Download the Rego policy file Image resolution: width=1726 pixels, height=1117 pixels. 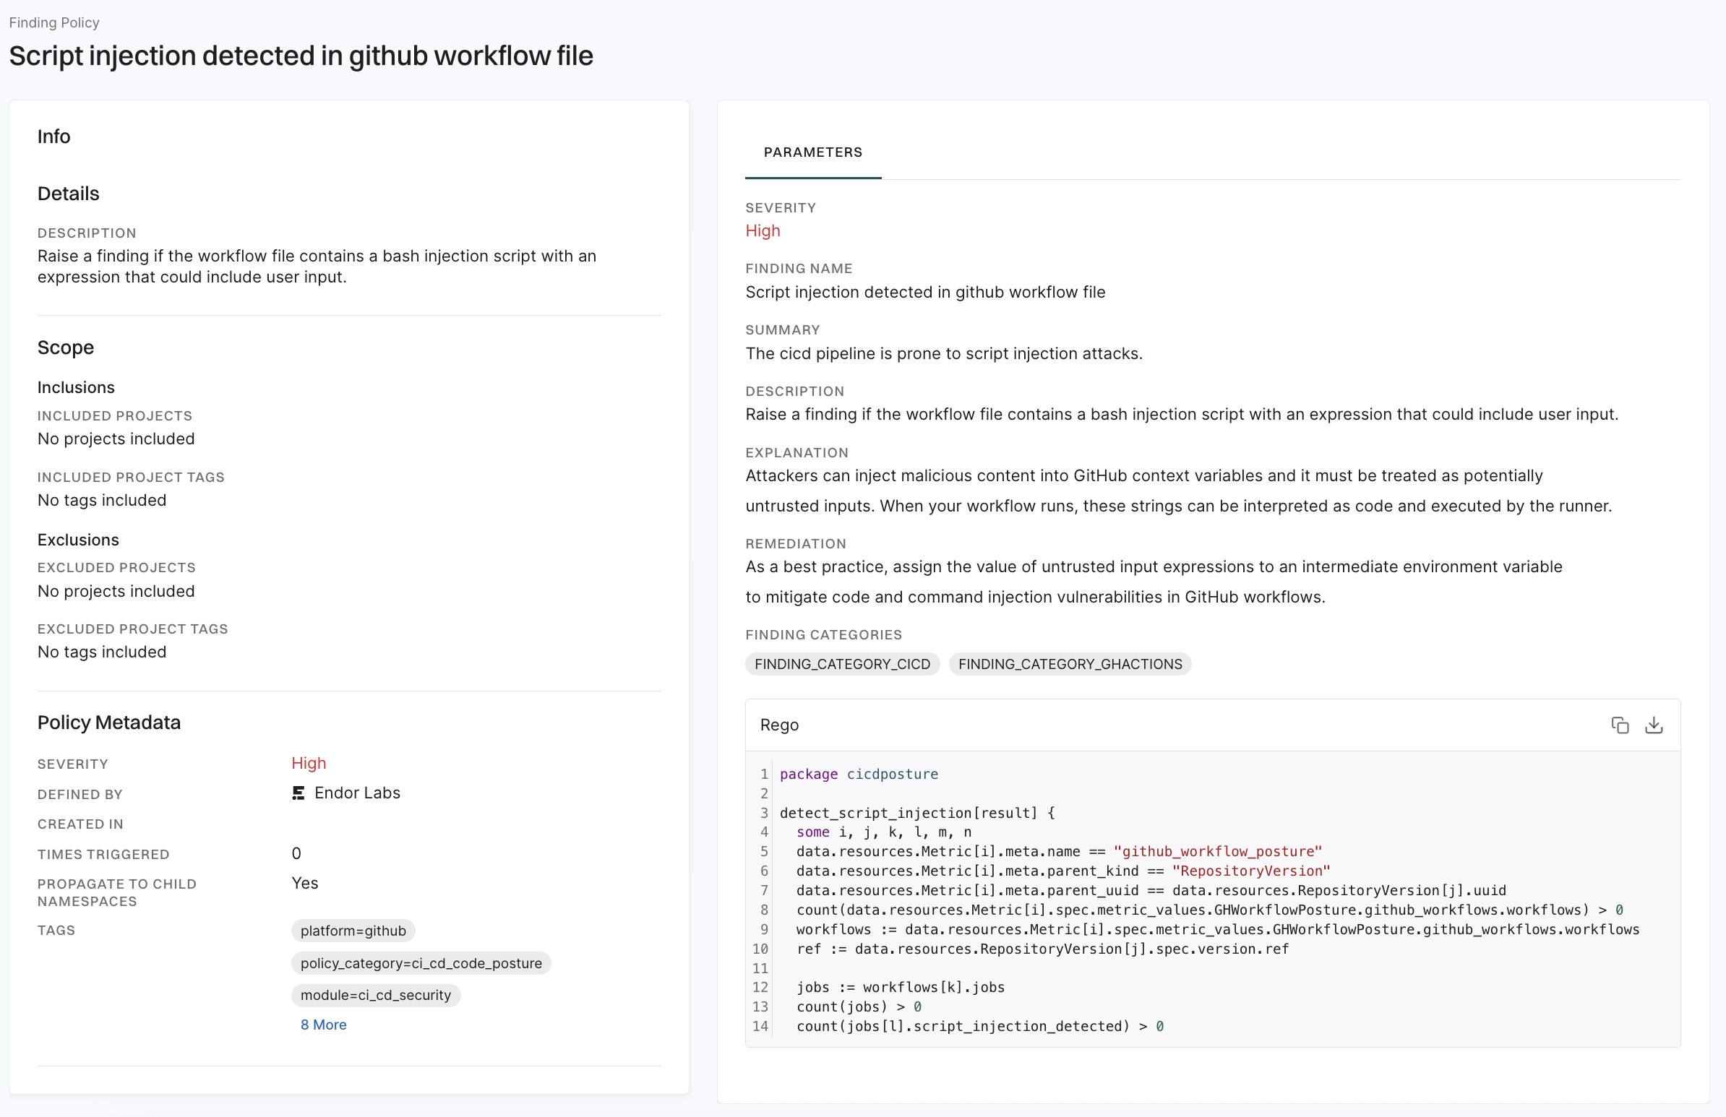(1654, 725)
